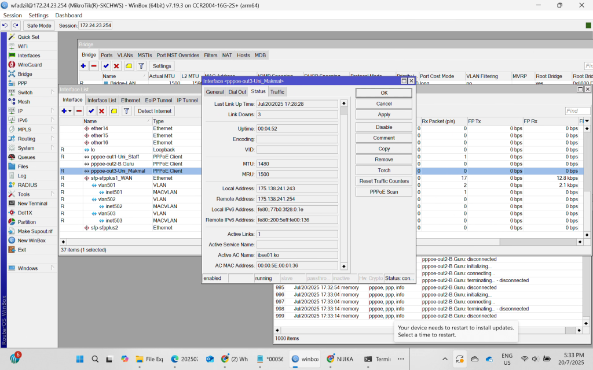Click the Local Address field
This screenshot has height=370, width=593.
(x=297, y=188)
